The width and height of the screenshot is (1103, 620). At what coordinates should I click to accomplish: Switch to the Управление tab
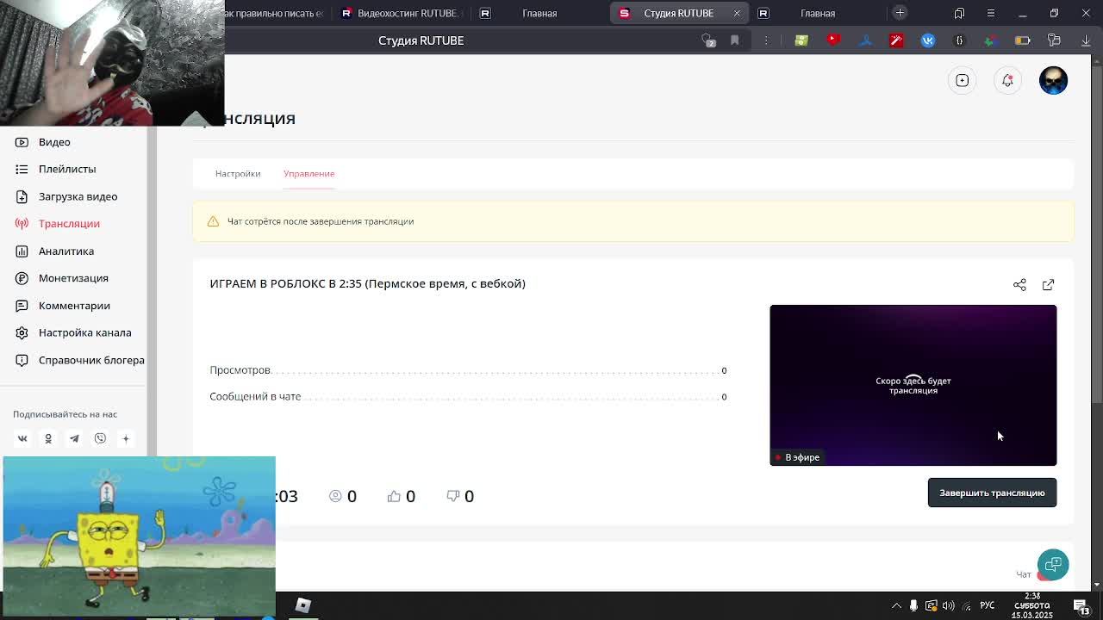click(x=308, y=174)
